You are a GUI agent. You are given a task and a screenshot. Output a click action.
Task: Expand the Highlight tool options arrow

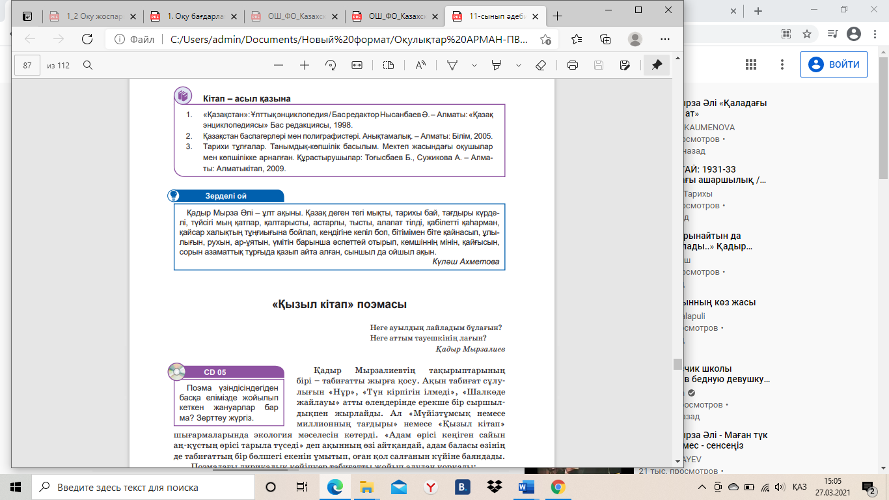(x=519, y=65)
